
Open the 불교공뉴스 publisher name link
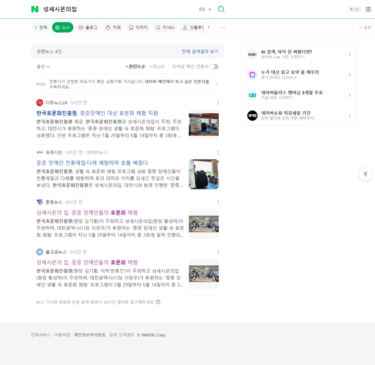pos(56,252)
